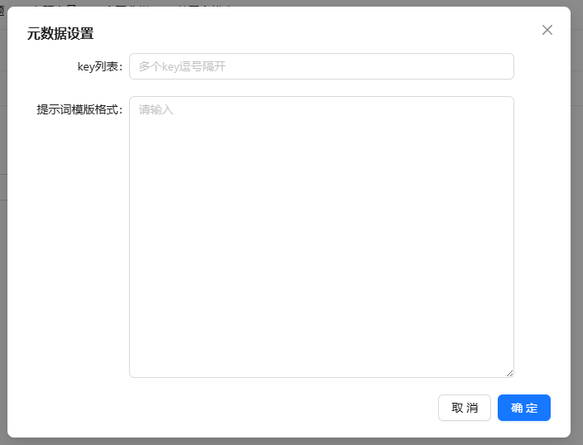Focus the 提示词模版格式 text area
583x445 pixels.
click(x=321, y=236)
